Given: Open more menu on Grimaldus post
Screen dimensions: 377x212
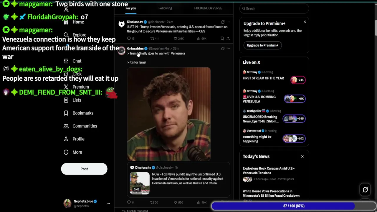Looking at the screenshot, I should (x=228, y=49).
